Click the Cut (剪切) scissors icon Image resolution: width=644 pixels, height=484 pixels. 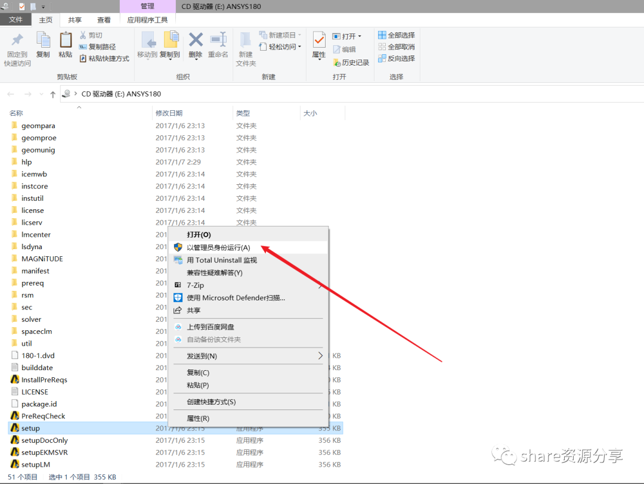click(x=83, y=35)
